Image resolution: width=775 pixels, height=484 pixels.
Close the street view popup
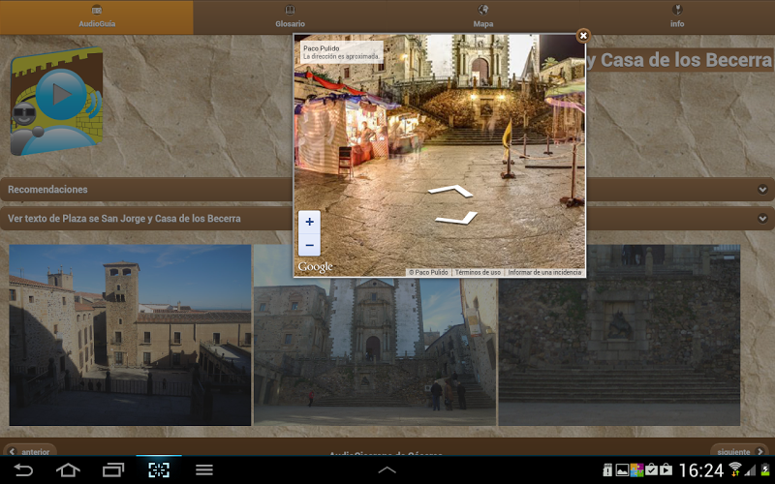(x=583, y=36)
